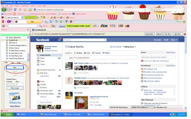Open the Paling Baru feed sort dropdown

pyautogui.click(x=130, y=47)
